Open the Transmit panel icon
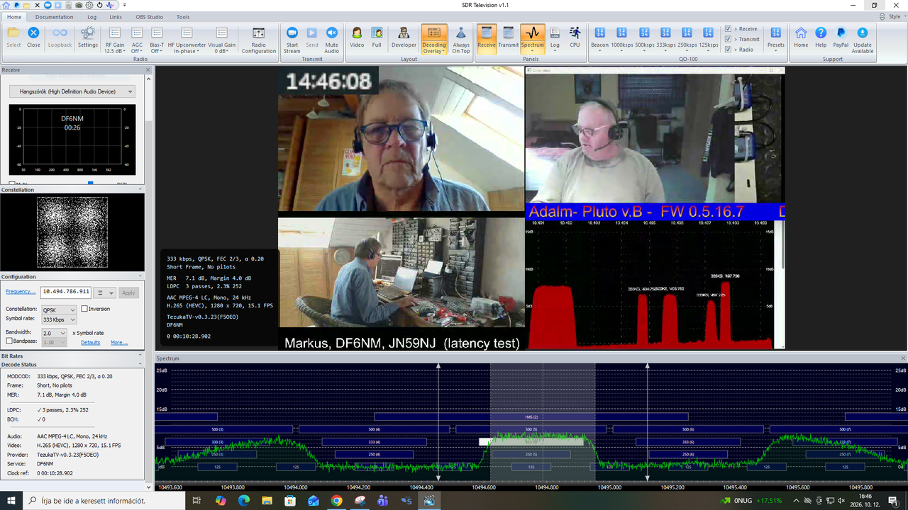The width and height of the screenshot is (908, 510). click(508, 38)
